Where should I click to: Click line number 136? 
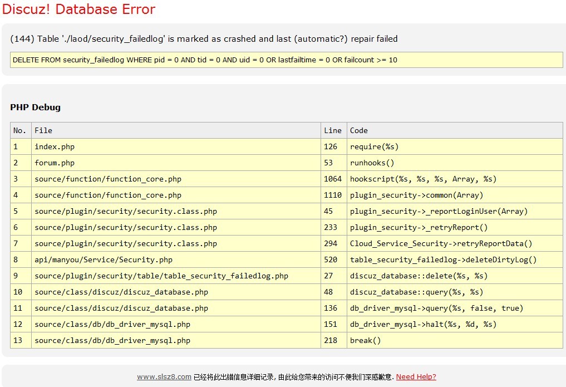tap(334, 308)
